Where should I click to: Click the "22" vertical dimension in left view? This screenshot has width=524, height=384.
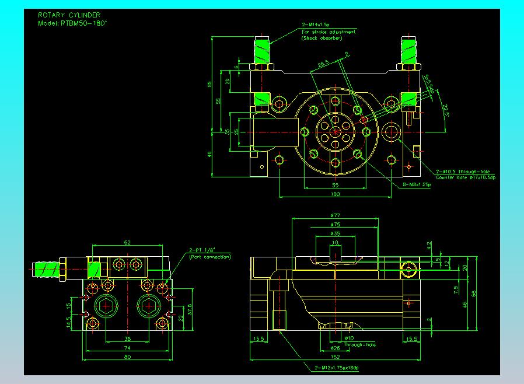coord(181,318)
